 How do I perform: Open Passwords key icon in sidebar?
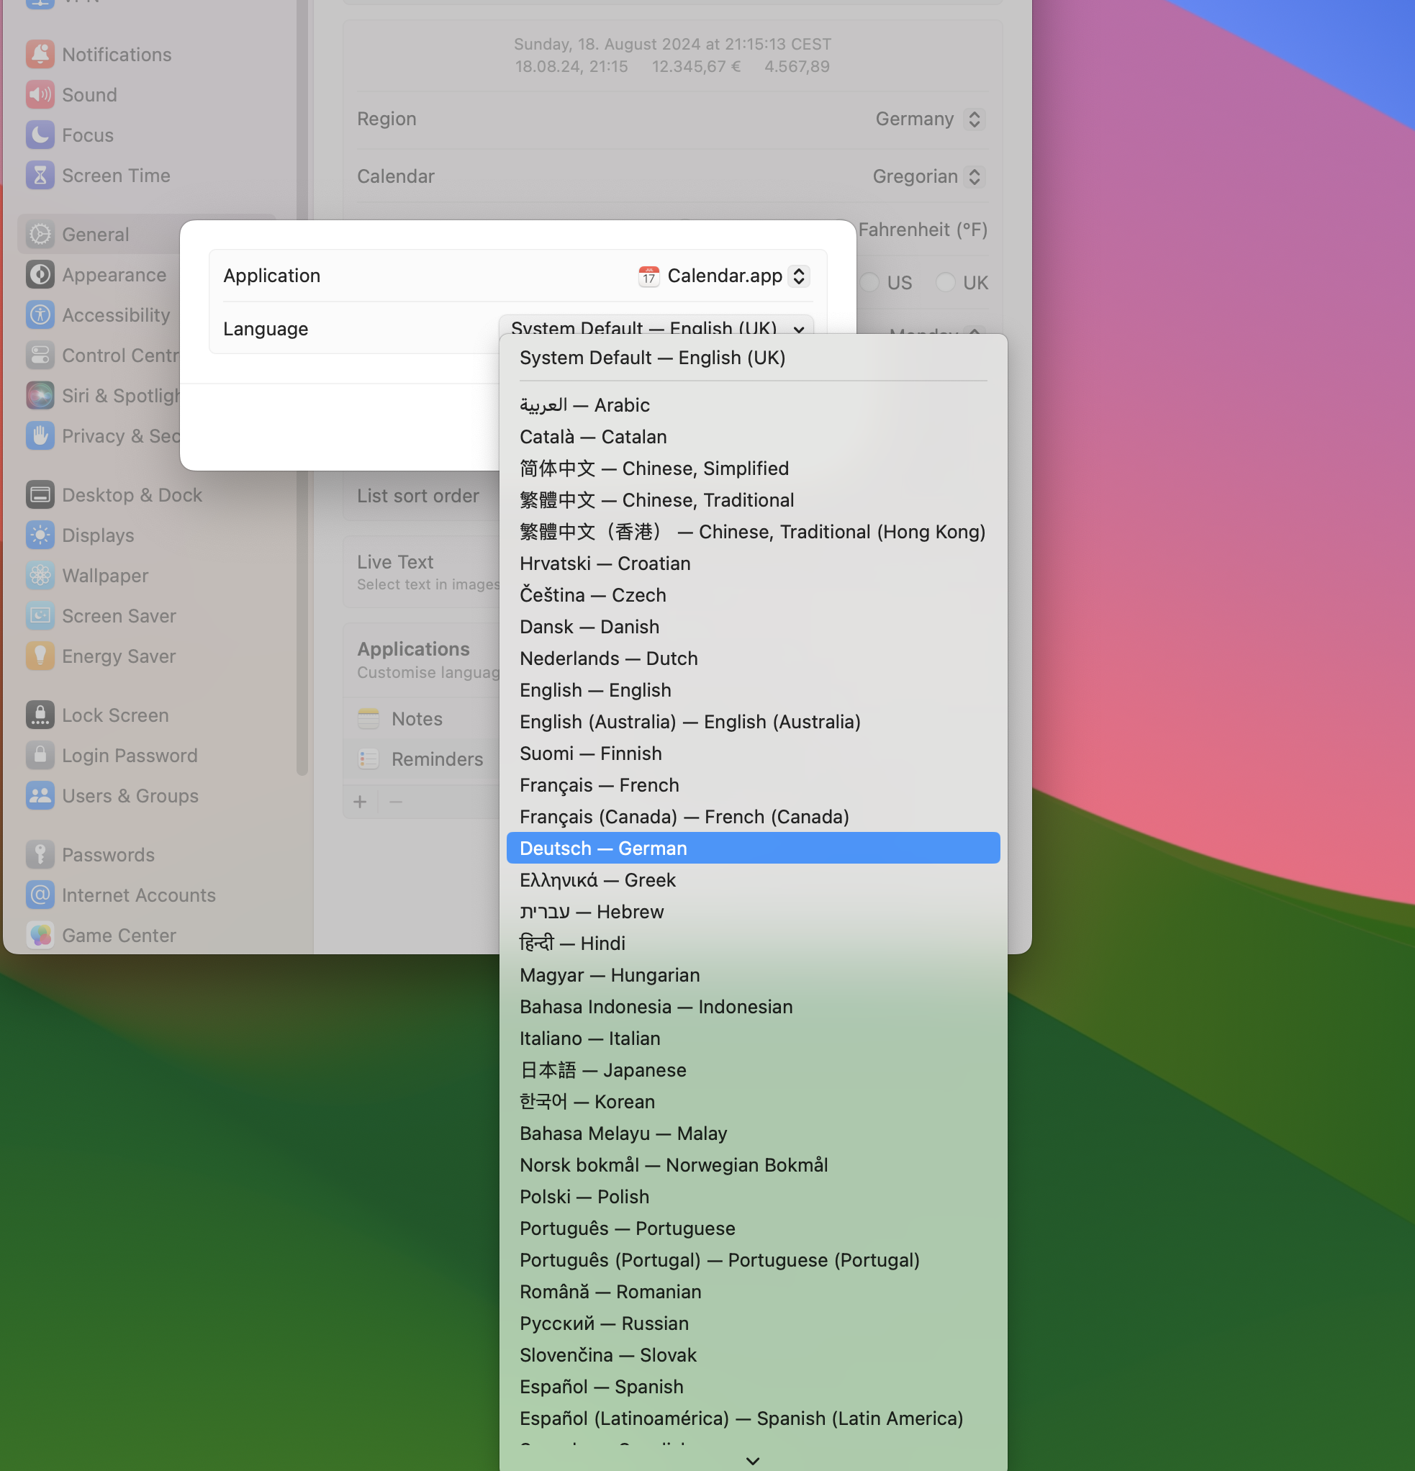pyautogui.click(x=40, y=855)
